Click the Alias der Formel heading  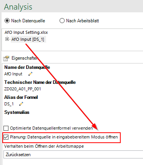(21, 97)
